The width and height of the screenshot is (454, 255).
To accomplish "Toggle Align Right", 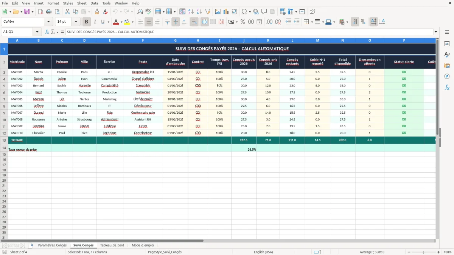I will click(x=157, y=22).
